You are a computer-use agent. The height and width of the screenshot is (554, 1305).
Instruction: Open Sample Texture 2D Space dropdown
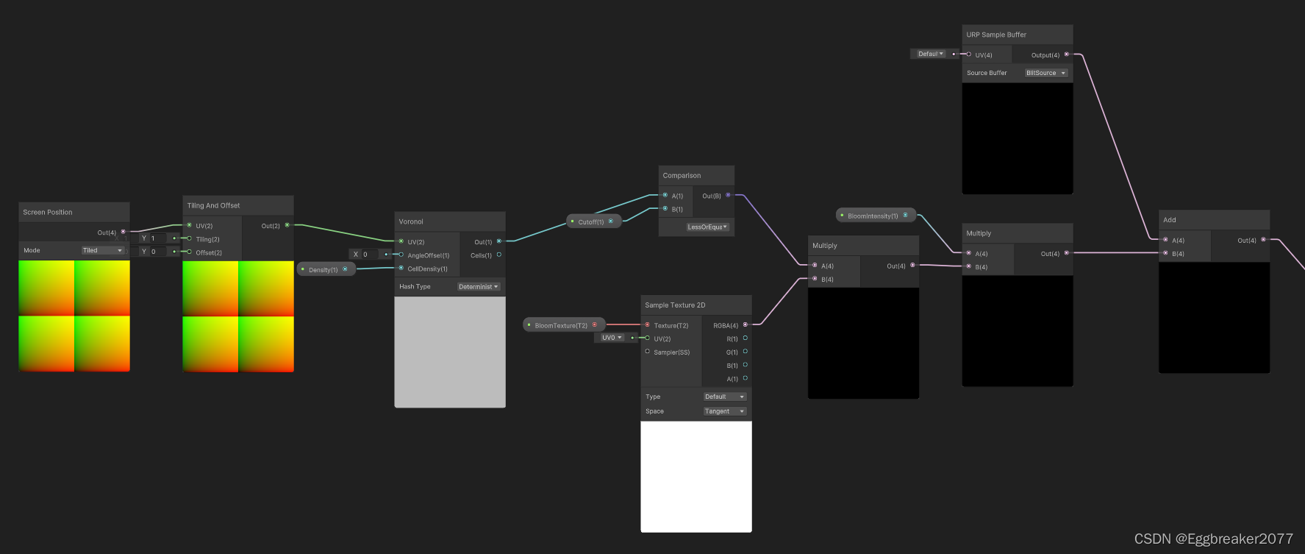[725, 411]
